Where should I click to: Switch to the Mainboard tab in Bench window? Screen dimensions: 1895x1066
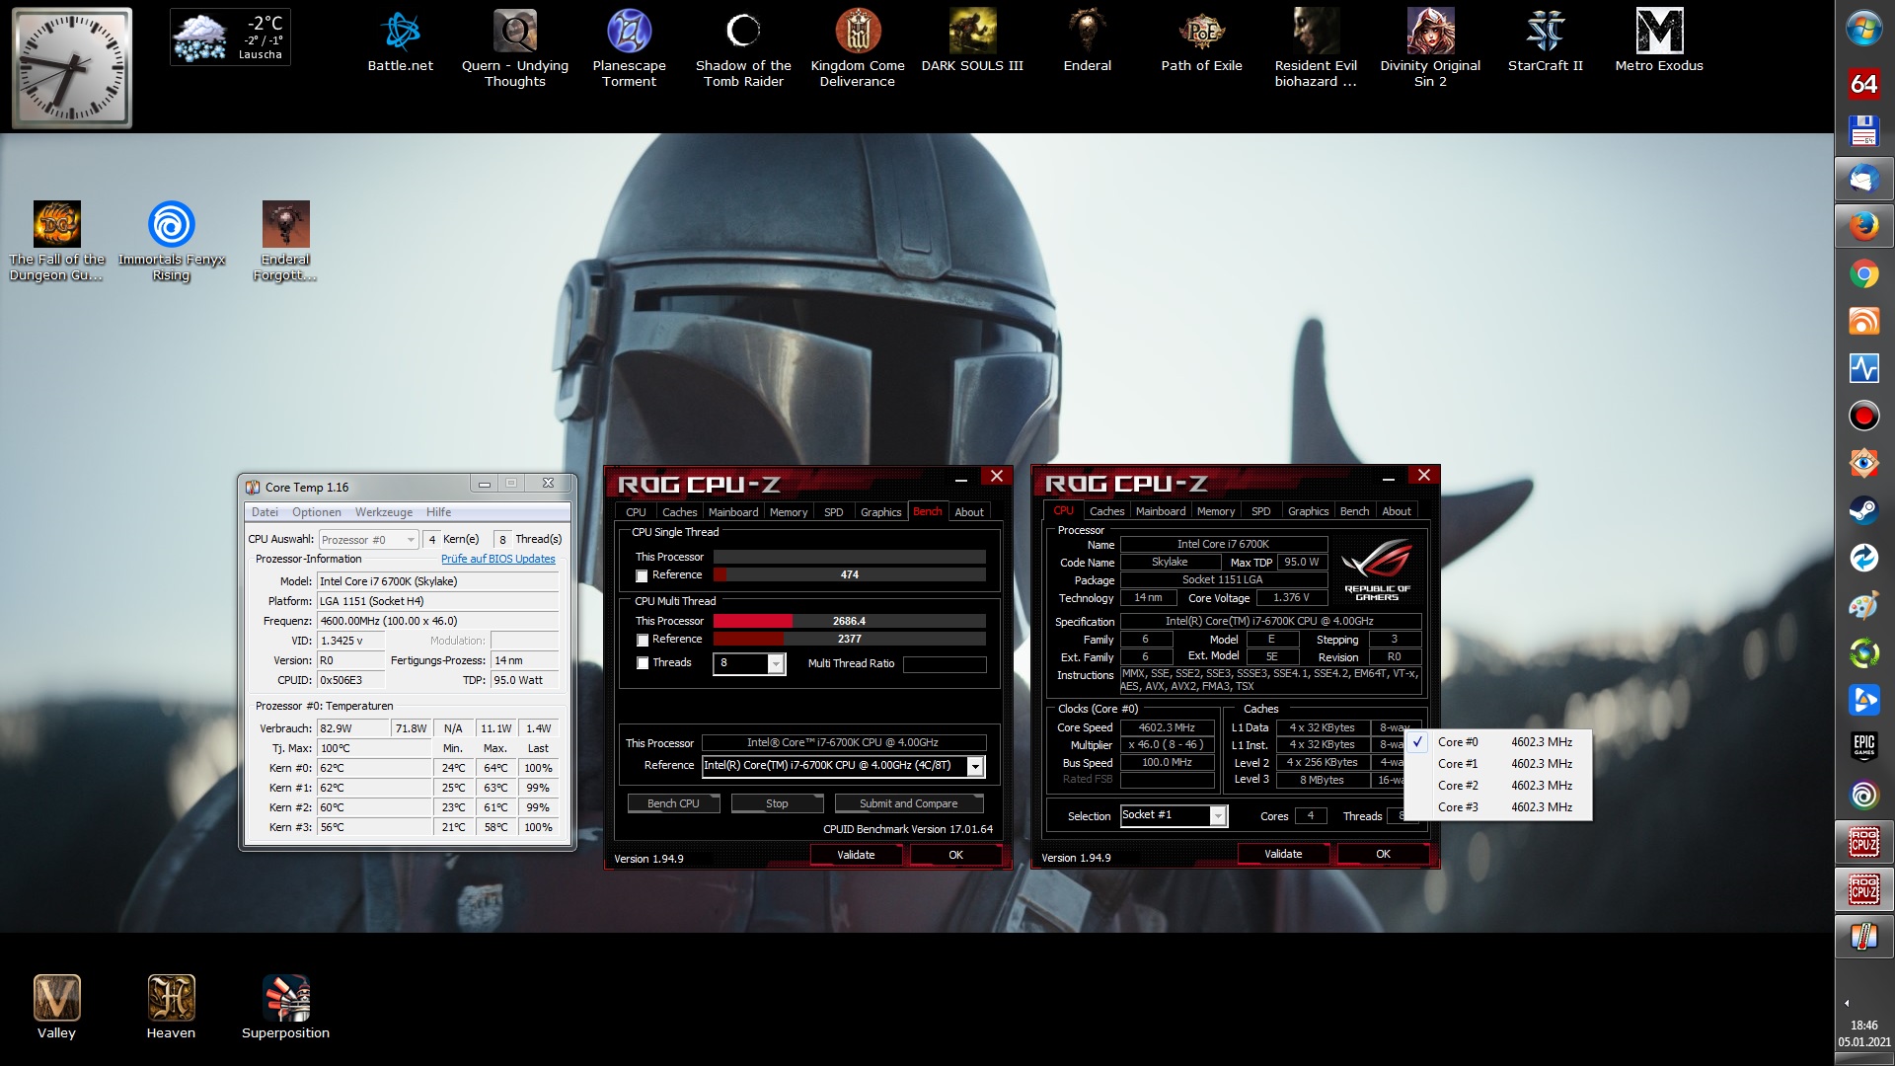(732, 512)
